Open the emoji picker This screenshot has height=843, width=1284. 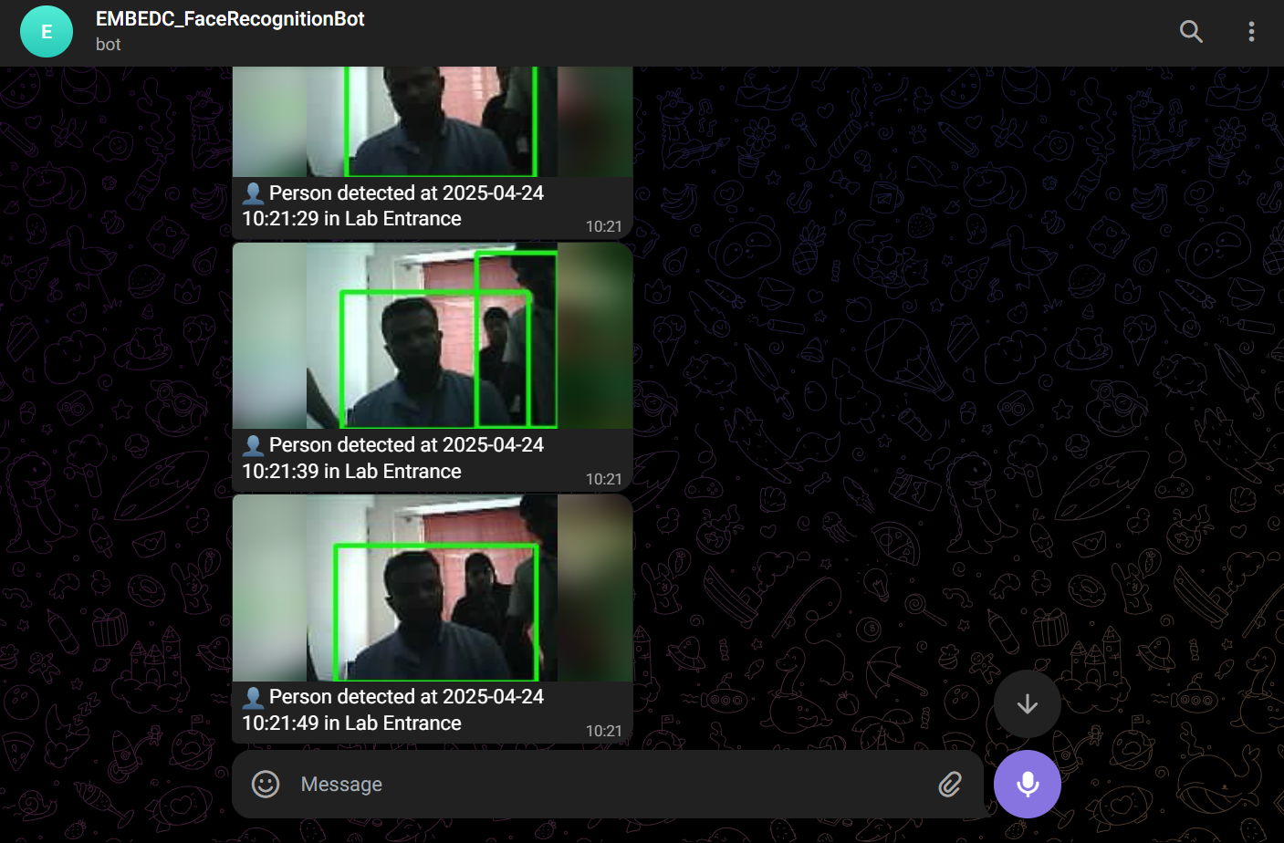point(265,784)
